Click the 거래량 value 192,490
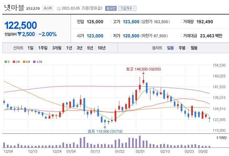This screenshot has height=156, width=229. coord(205,22)
